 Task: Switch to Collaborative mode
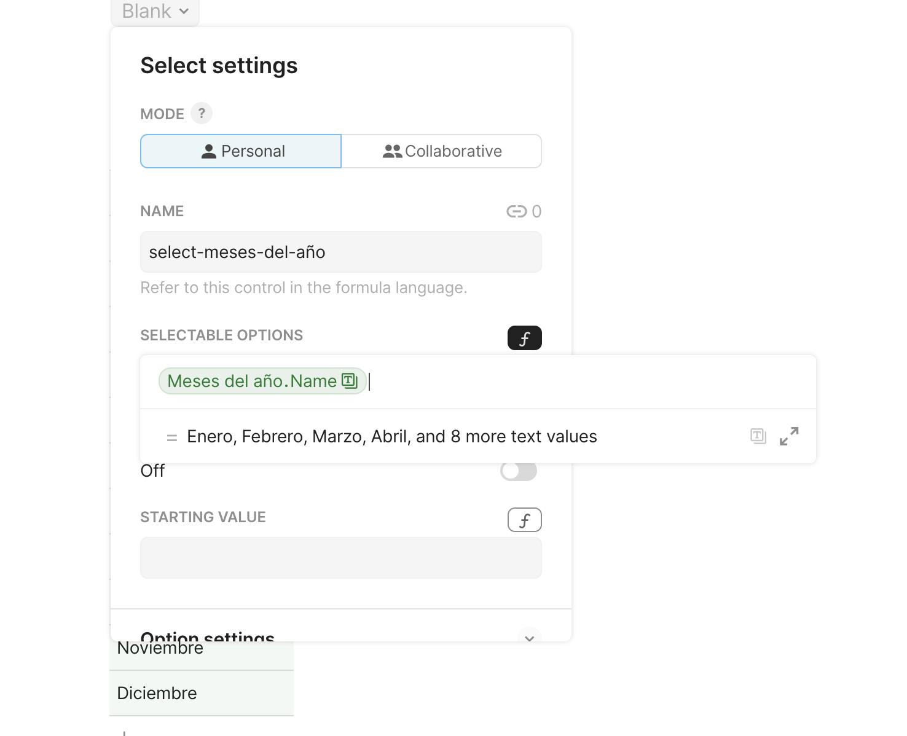pyautogui.click(x=441, y=151)
